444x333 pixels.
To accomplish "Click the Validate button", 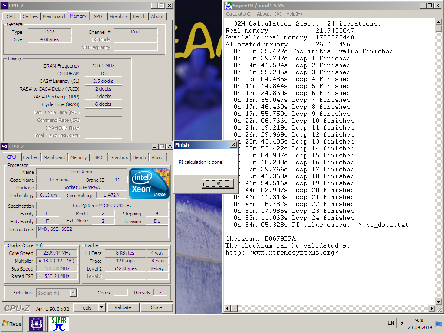I will pos(123,307).
